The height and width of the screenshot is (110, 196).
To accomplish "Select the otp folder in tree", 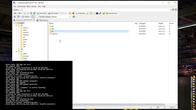I will (22, 49).
